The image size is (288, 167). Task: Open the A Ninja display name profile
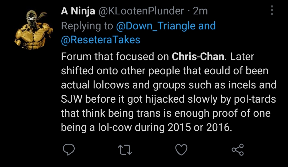[78, 11]
